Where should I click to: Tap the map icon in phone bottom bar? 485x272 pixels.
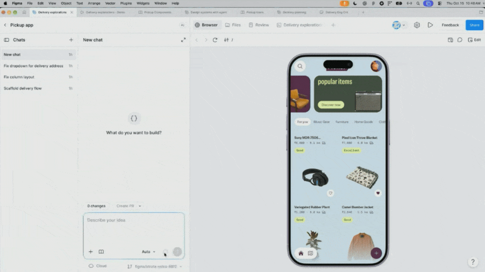point(310,254)
